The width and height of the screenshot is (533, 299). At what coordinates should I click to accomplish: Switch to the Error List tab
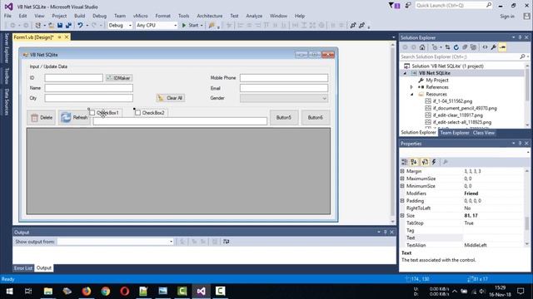point(23,267)
